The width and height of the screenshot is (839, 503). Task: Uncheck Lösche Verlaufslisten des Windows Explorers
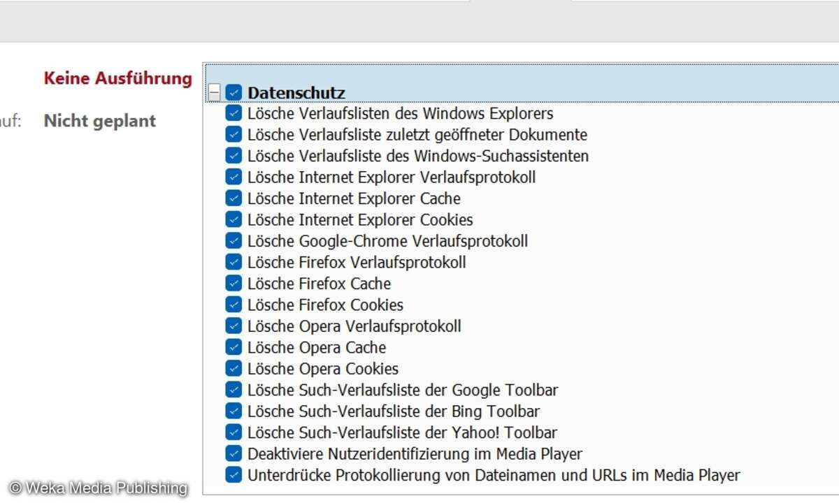click(234, 113)
